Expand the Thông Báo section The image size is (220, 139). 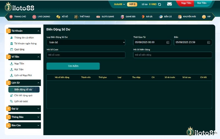(38, 117)
